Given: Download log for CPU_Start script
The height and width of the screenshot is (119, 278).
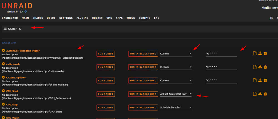Looking at the screenshot, I should pyautogui.click(x=260, y=94).
